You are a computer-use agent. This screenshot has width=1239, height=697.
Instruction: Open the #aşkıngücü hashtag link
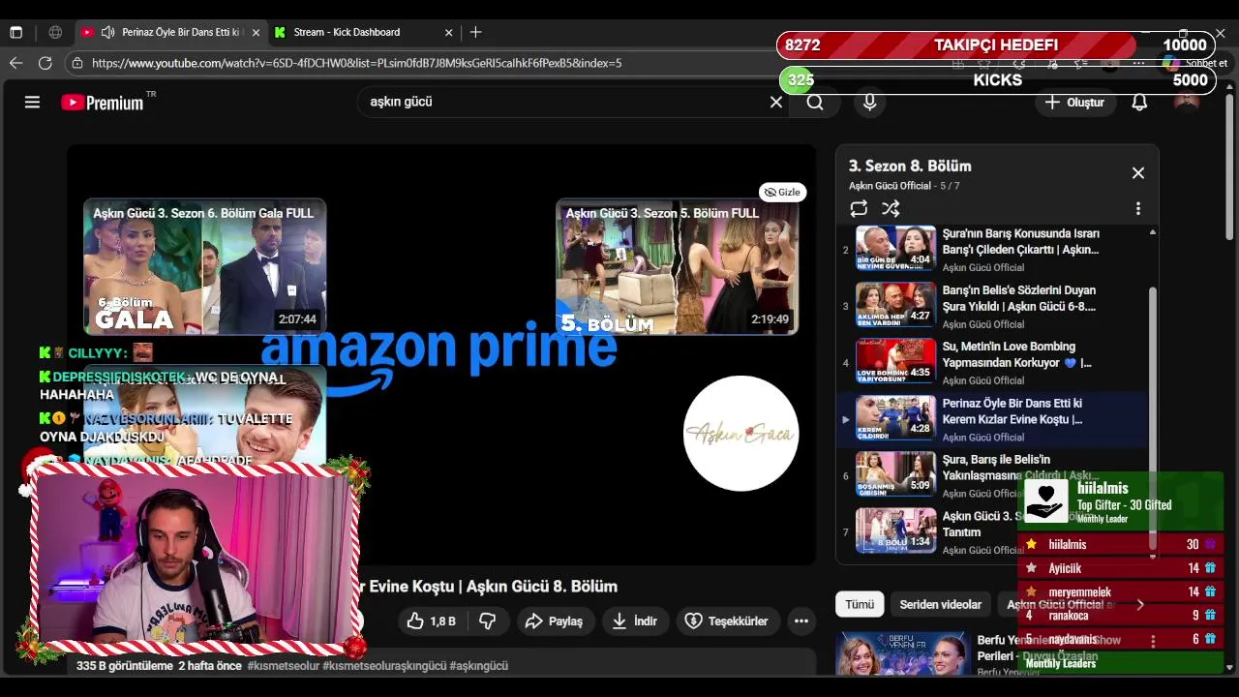[x=479, y=665]
